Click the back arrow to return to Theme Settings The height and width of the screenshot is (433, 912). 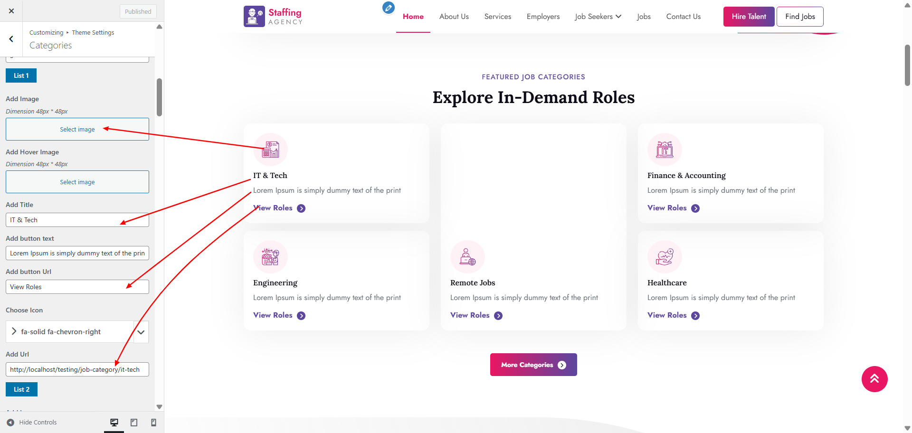pyautogui.click(x=11, y=39)
